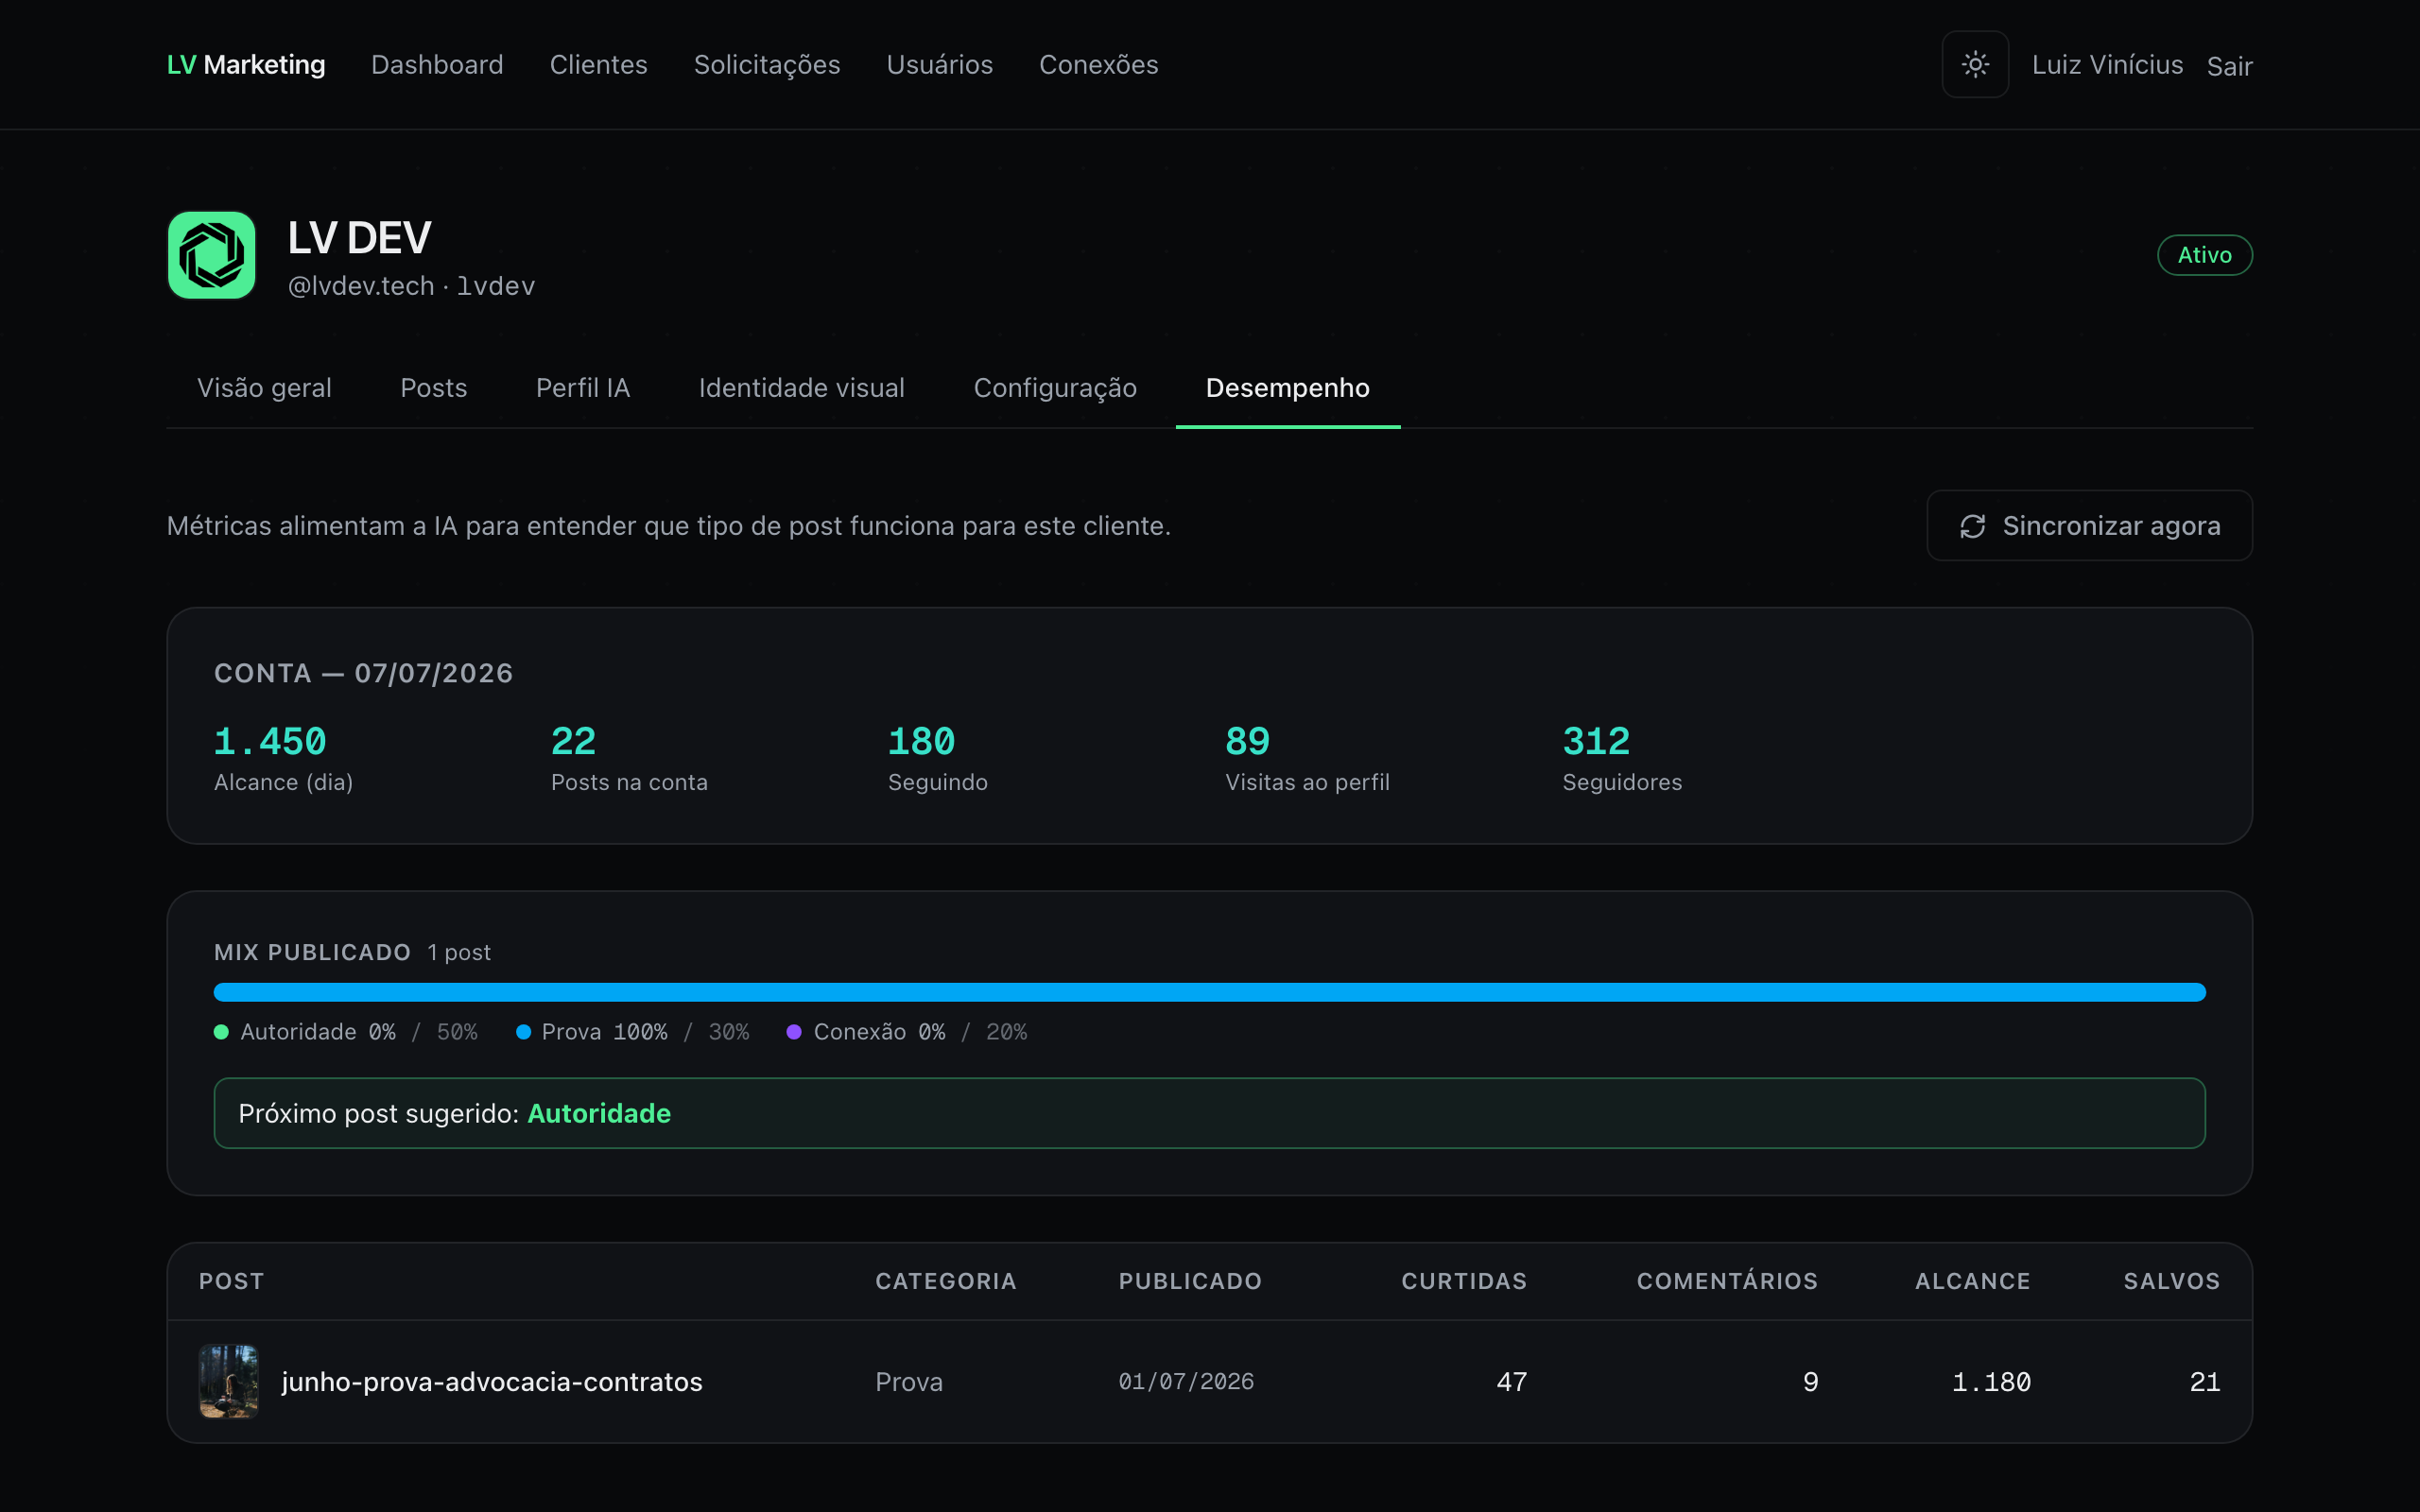Image resolution: width=2420 pixels, height=1512 pixels.
Task: Click the 1.180 alcance cell
Action: (1991, 1382)
